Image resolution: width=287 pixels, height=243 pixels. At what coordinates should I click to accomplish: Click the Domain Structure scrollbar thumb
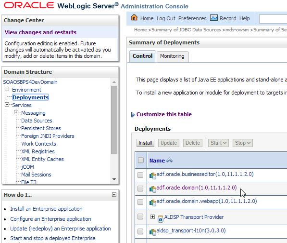click(x=114, y=120)
